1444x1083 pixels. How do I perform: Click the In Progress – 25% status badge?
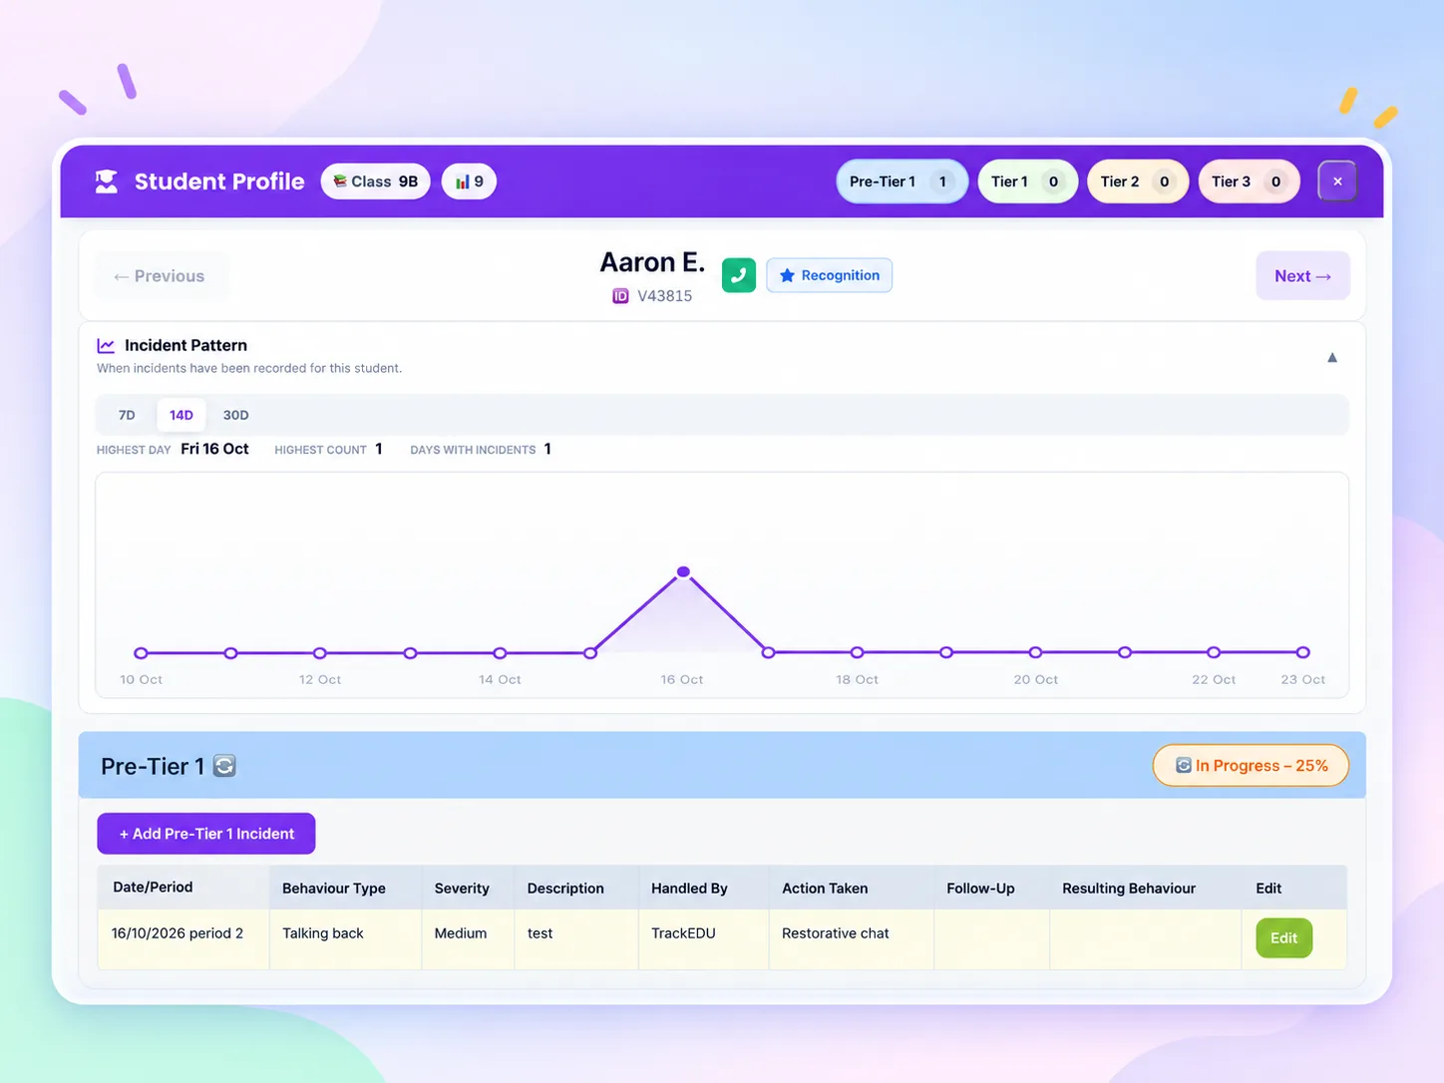pos(1251,766)
